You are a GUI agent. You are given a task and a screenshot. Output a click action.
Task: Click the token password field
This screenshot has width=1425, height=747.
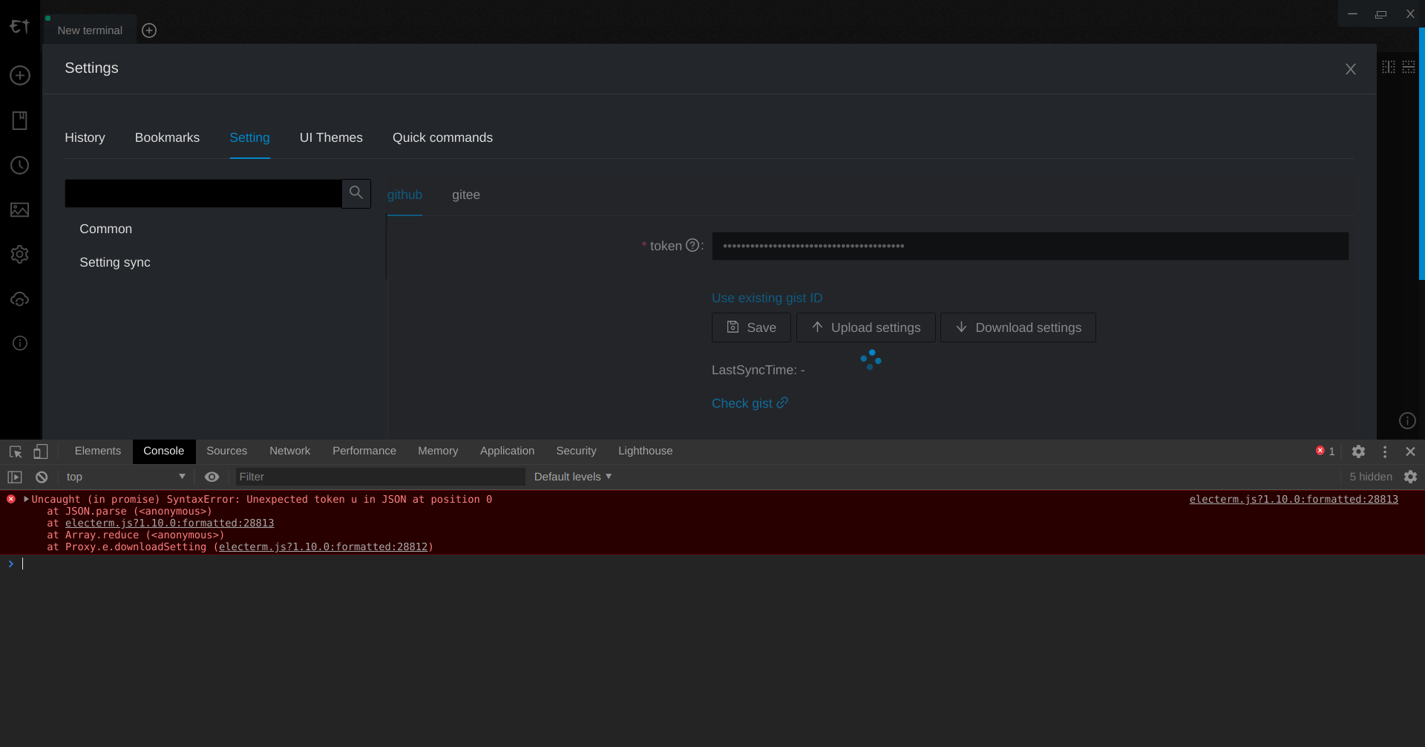pos(1030,246)
